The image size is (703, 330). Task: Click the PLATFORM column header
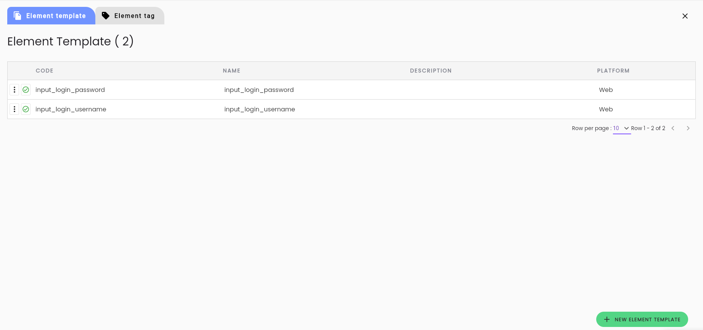click(x=613, y=71)
